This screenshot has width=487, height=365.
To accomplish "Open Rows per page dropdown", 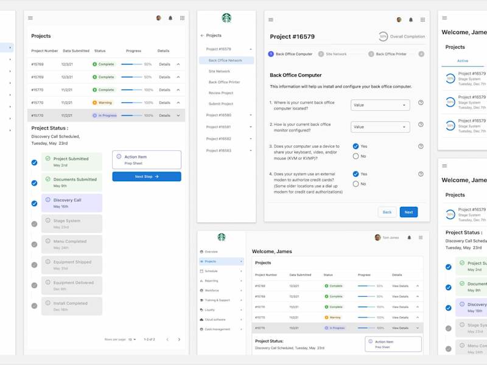I will pos(132,339).
